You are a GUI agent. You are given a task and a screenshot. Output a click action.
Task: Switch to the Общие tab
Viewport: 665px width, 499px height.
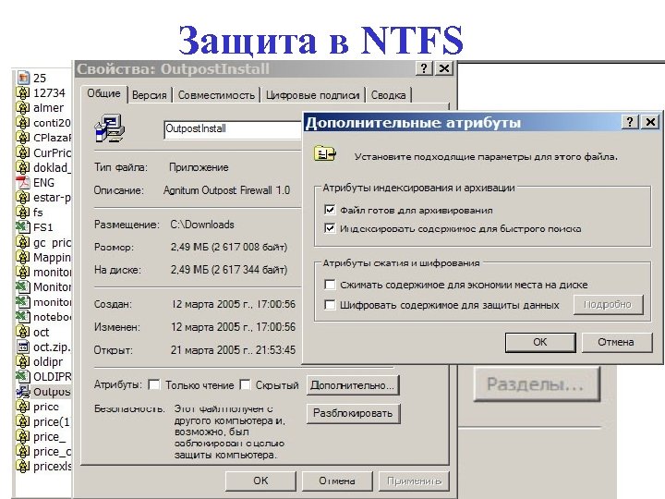103,93
